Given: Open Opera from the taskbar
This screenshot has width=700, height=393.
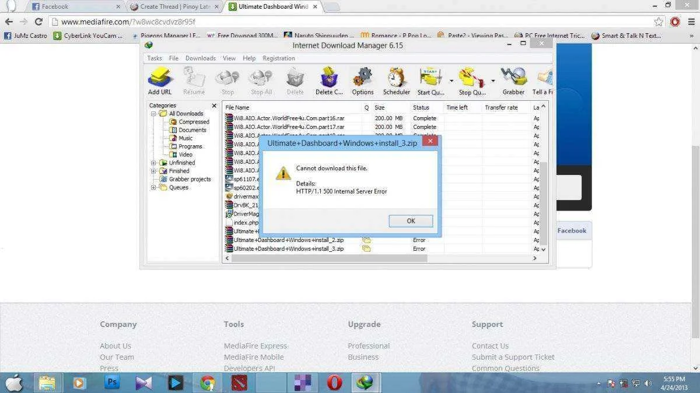Looking at the screenshot, I should tap(334, 383).
